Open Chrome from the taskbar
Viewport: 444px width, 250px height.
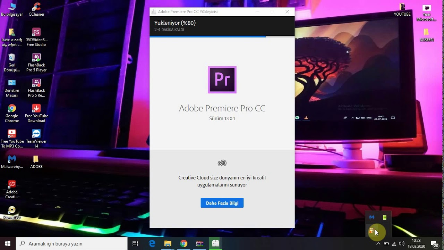184,243
